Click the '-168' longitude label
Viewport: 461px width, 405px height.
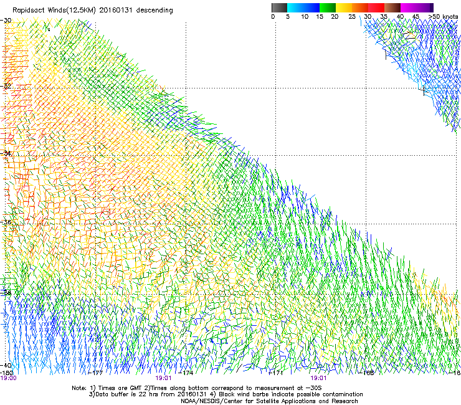tap(366, 373)
